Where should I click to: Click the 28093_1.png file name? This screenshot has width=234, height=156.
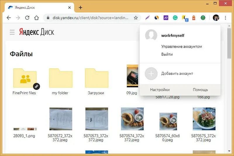(24, 136)
